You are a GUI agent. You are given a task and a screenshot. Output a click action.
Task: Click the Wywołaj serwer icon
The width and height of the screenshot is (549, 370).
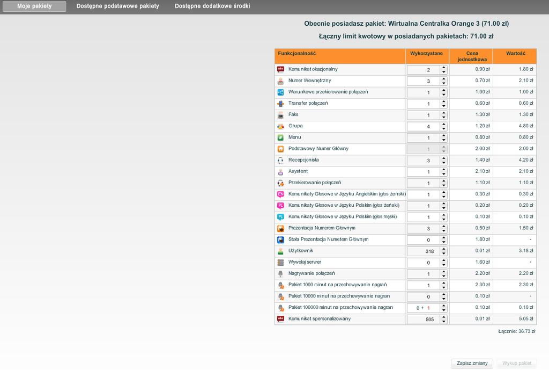tap(280, 263)
